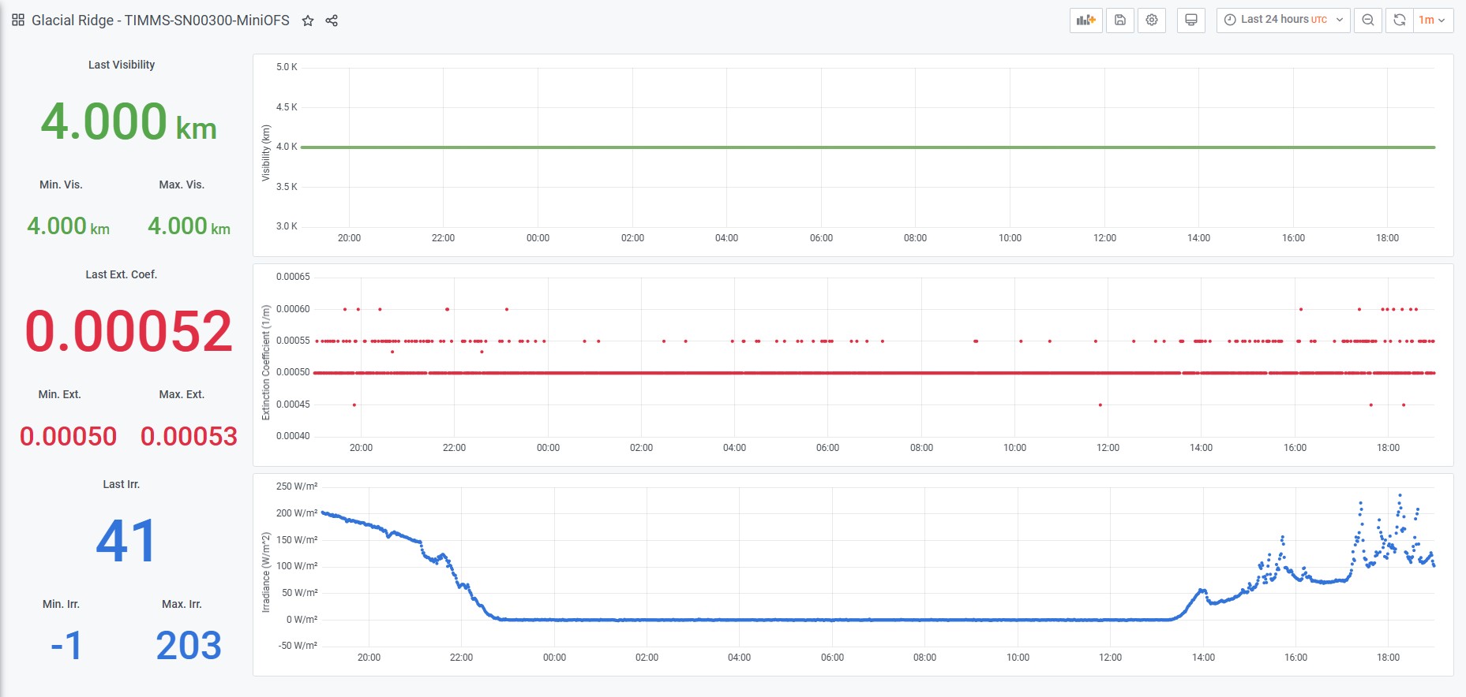Click the Last Ext. Coef. panel title
This screenshot has height=697, width=1466.
click(122, 274)
